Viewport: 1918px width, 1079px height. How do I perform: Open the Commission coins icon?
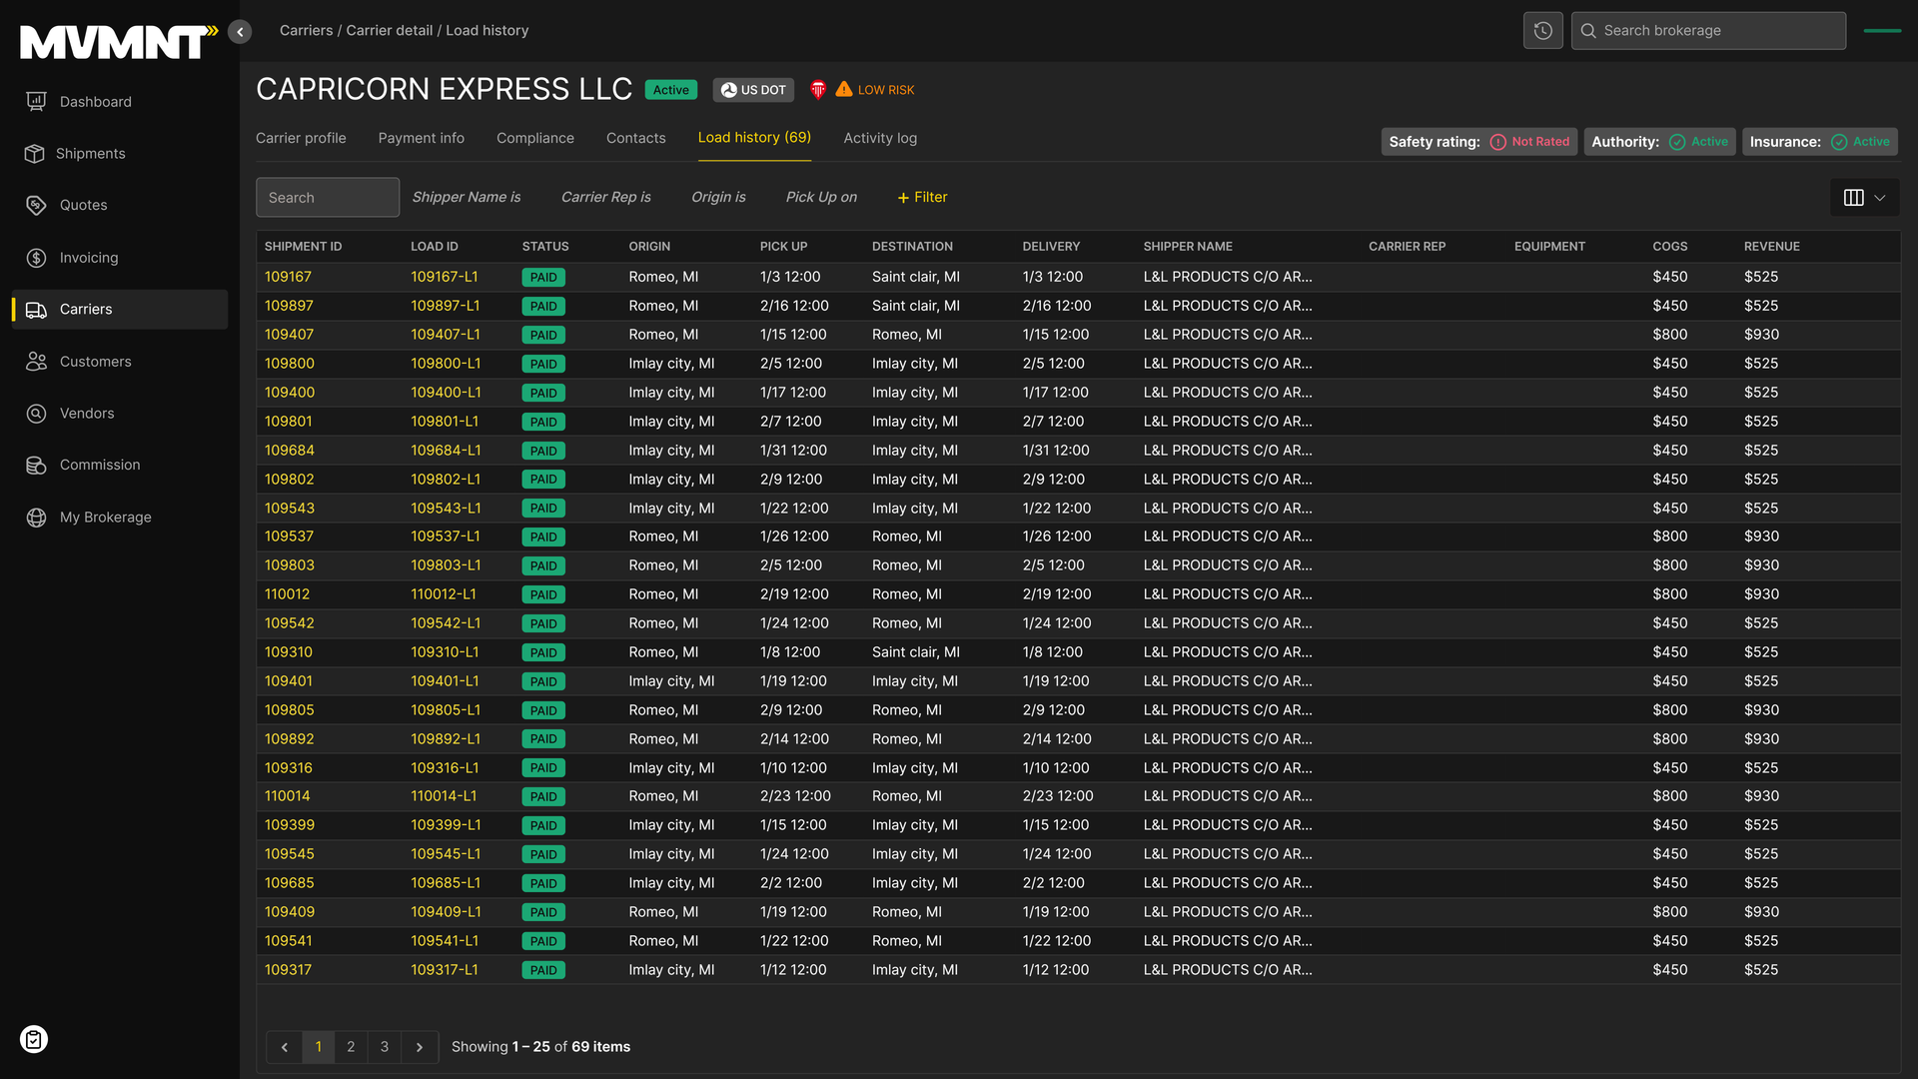[x=36, y=466]
